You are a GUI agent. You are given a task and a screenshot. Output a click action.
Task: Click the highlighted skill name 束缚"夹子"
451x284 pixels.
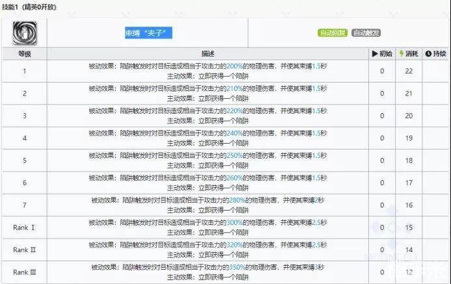(x=149, y=32)
